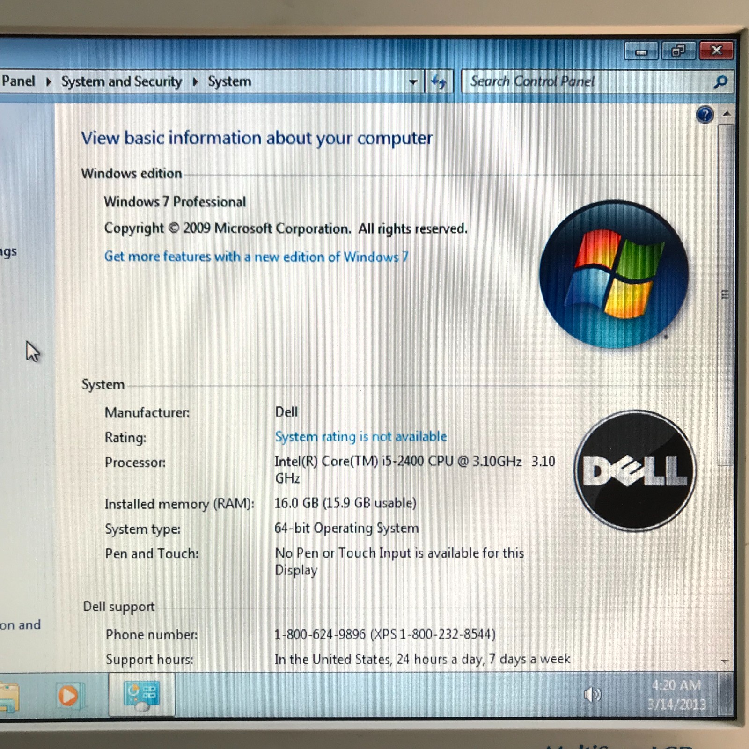Click the System type: label
The image size is (749, 749).
coord(143,529)
